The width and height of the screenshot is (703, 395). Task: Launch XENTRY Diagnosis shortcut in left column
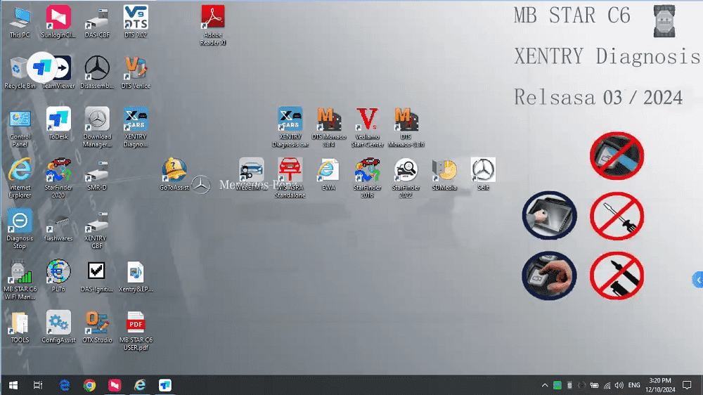[x=136, y=128]
